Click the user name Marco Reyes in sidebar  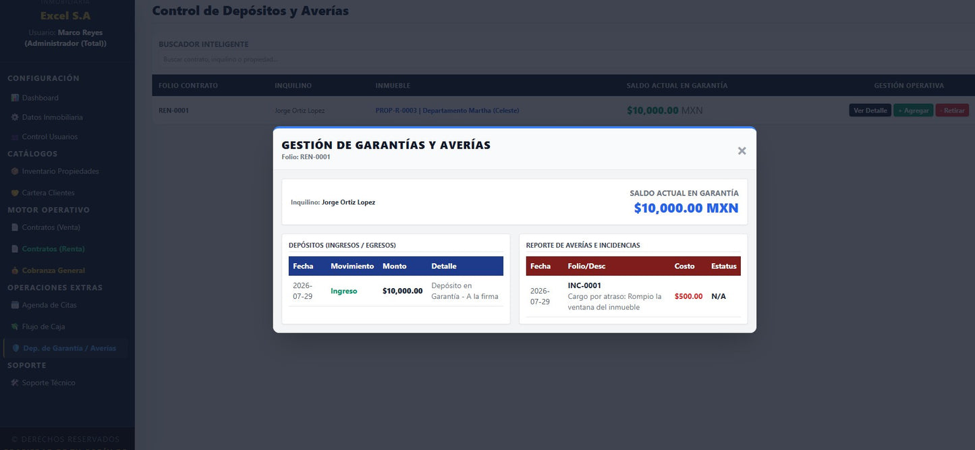80,33
